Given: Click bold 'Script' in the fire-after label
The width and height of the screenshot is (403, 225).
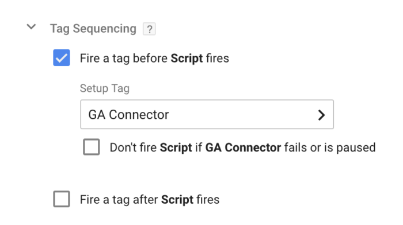Looking at the screenshot, I should [177, 200].
